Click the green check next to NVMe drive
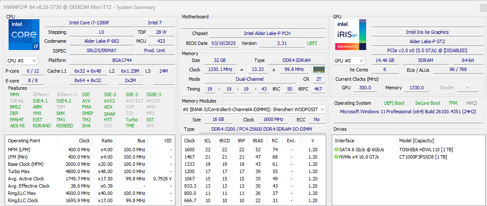487x206 pixels. tap(337, 157)
